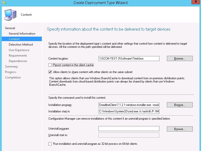Go to General Information step

click(x=22, y=34)
